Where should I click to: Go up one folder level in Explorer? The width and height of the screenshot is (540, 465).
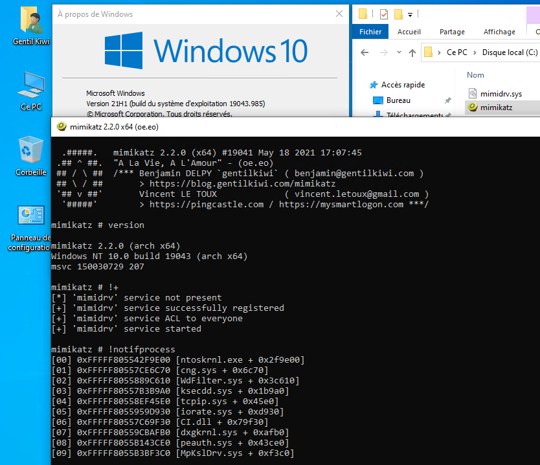click(412, 52)
